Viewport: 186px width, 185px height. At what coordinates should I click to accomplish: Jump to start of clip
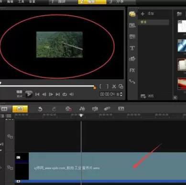click(37, 94)
